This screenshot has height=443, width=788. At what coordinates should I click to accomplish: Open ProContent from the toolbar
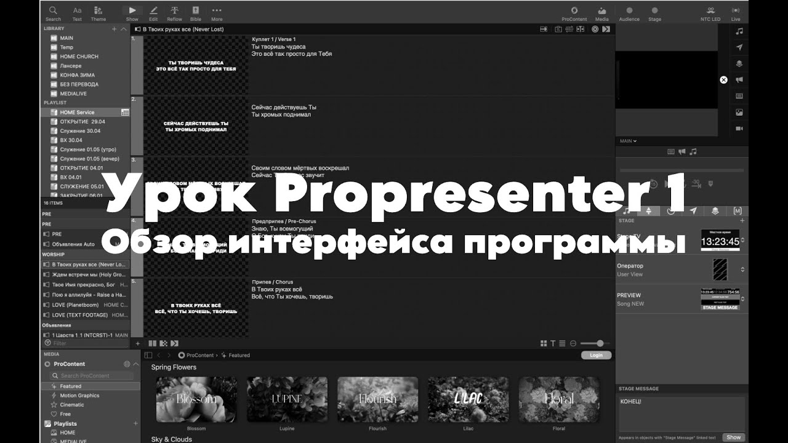click(x=574, y=14)
